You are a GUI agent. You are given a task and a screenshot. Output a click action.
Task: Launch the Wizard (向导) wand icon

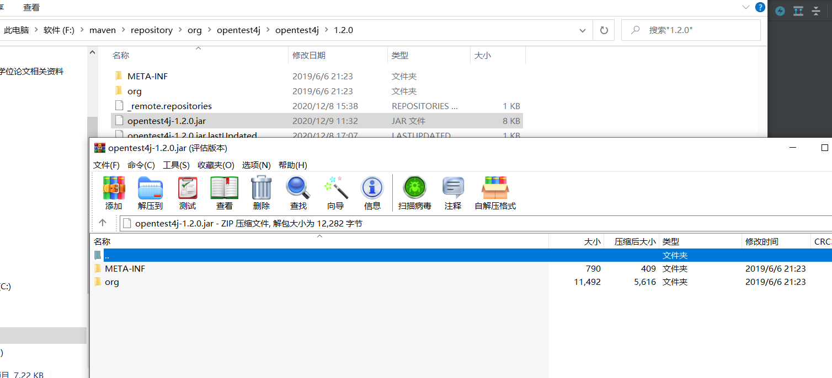(335, 188)
